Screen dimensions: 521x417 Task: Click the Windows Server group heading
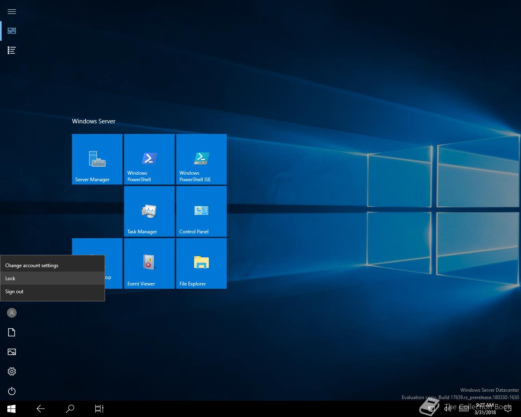(x=94, y=121)
